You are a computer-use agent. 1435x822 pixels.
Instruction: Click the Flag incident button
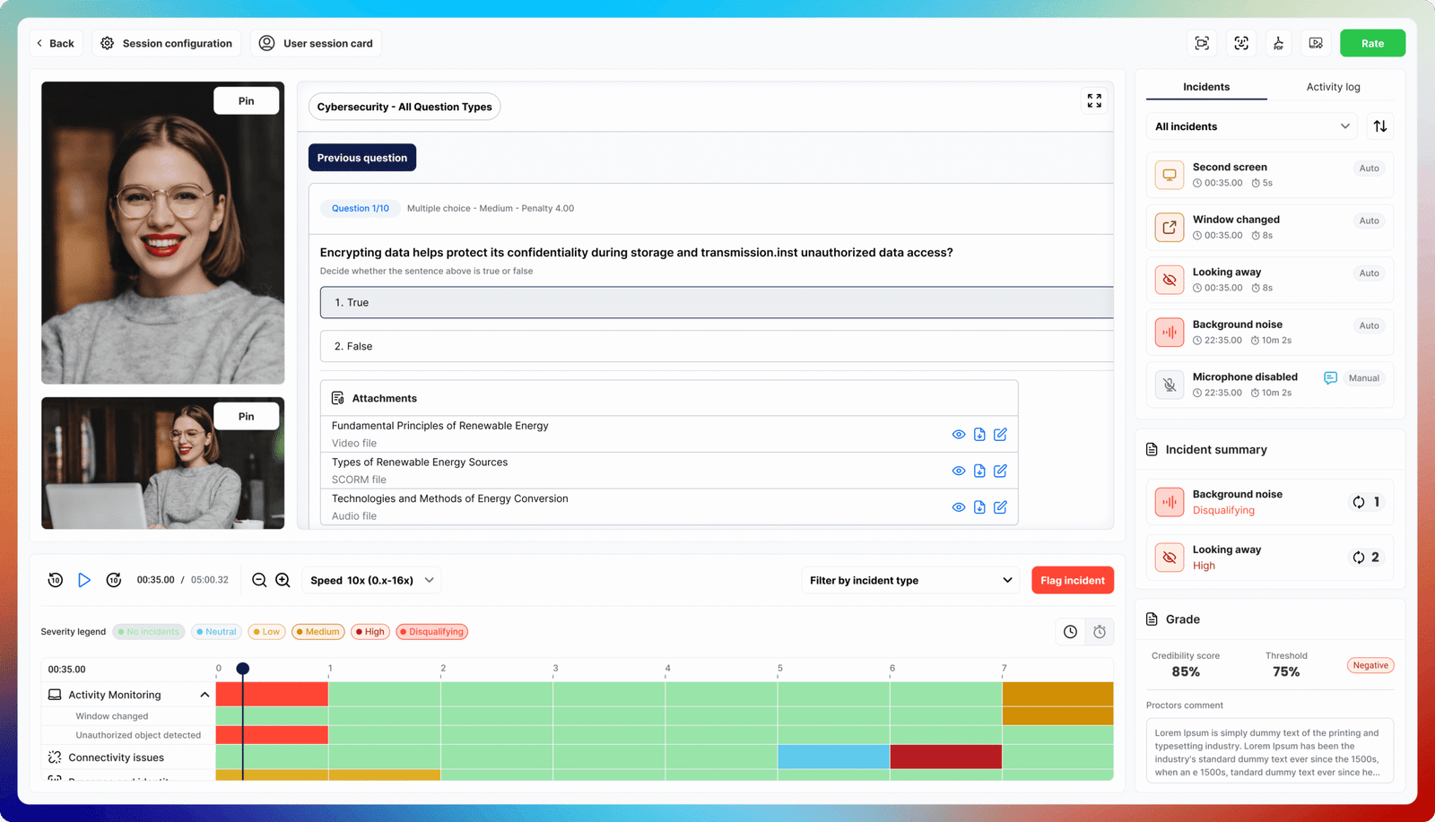point(1072,580)
